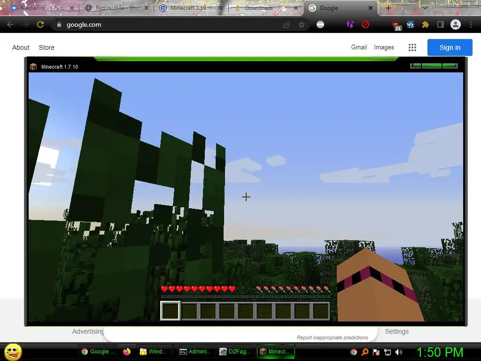This screenshot has height=361, width=481.
Task: Switch to the Google Chrome taskbar button
Action: (x=98, y=352)
